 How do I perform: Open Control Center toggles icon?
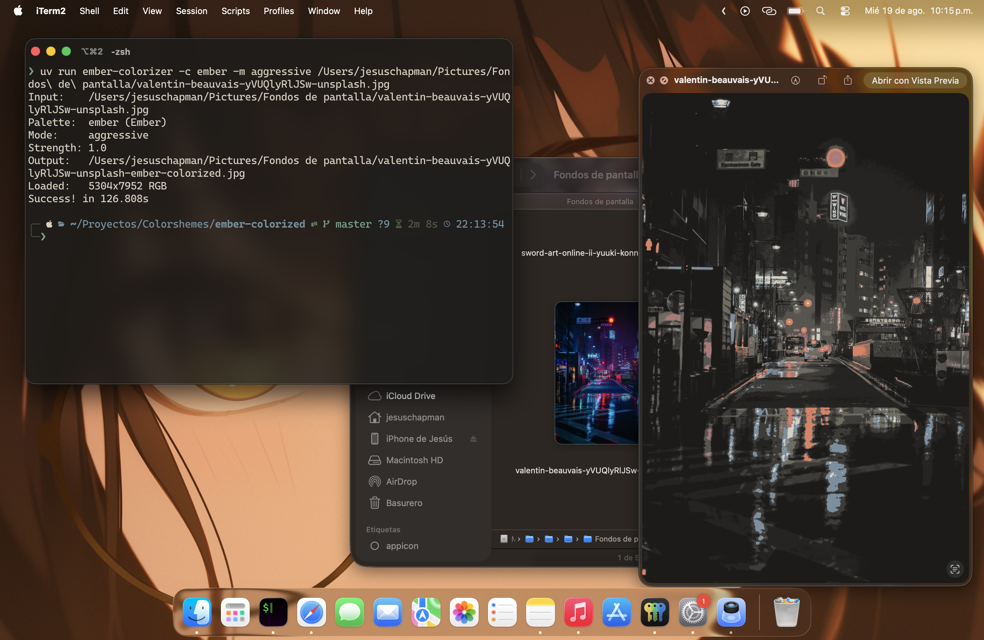point(845,11)
